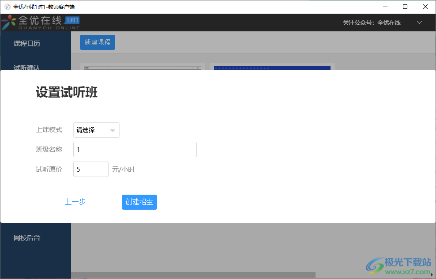Click the 设置试听班 dialog title
This screenshot has width=436, height=279.
pyautogui.click(x=66, y=93)
